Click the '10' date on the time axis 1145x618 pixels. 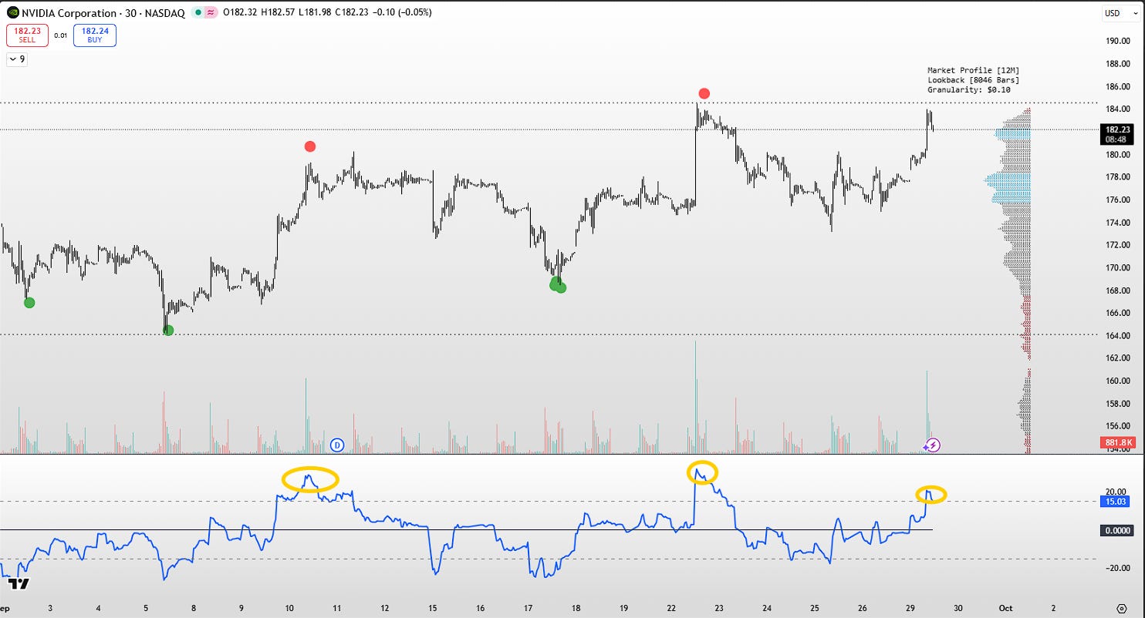click(289, 608)
